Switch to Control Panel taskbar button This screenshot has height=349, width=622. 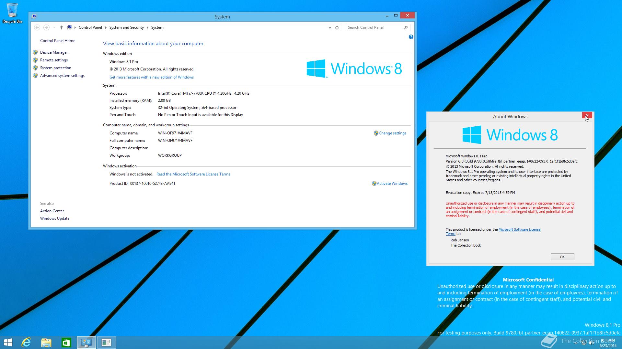[x=86, y=342]
